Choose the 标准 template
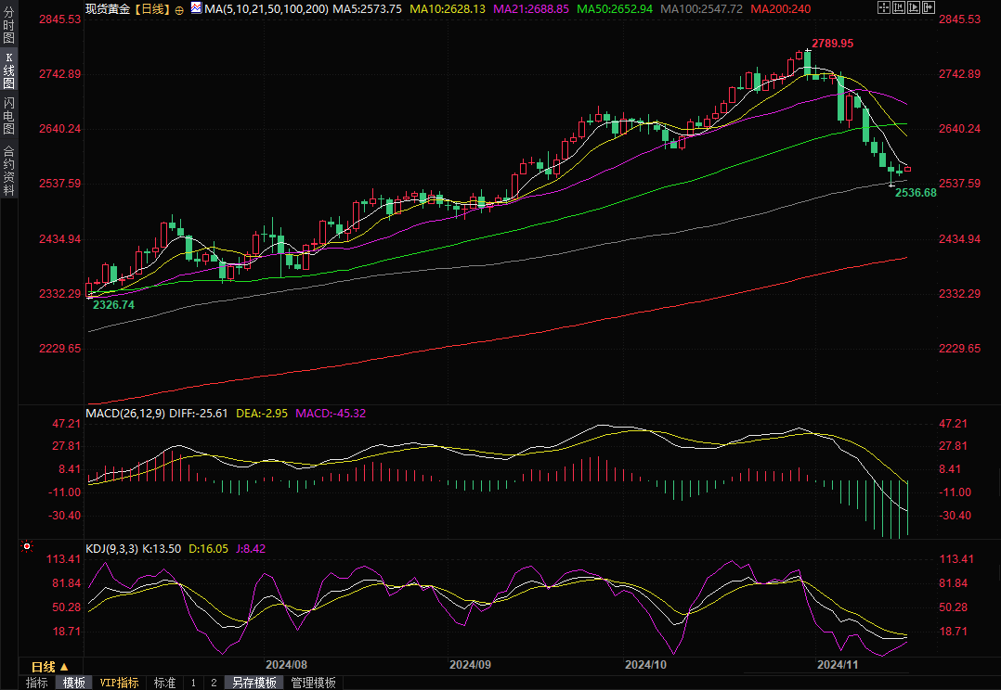This screenshot has height=690, width=1001. [x=164, y=683]
